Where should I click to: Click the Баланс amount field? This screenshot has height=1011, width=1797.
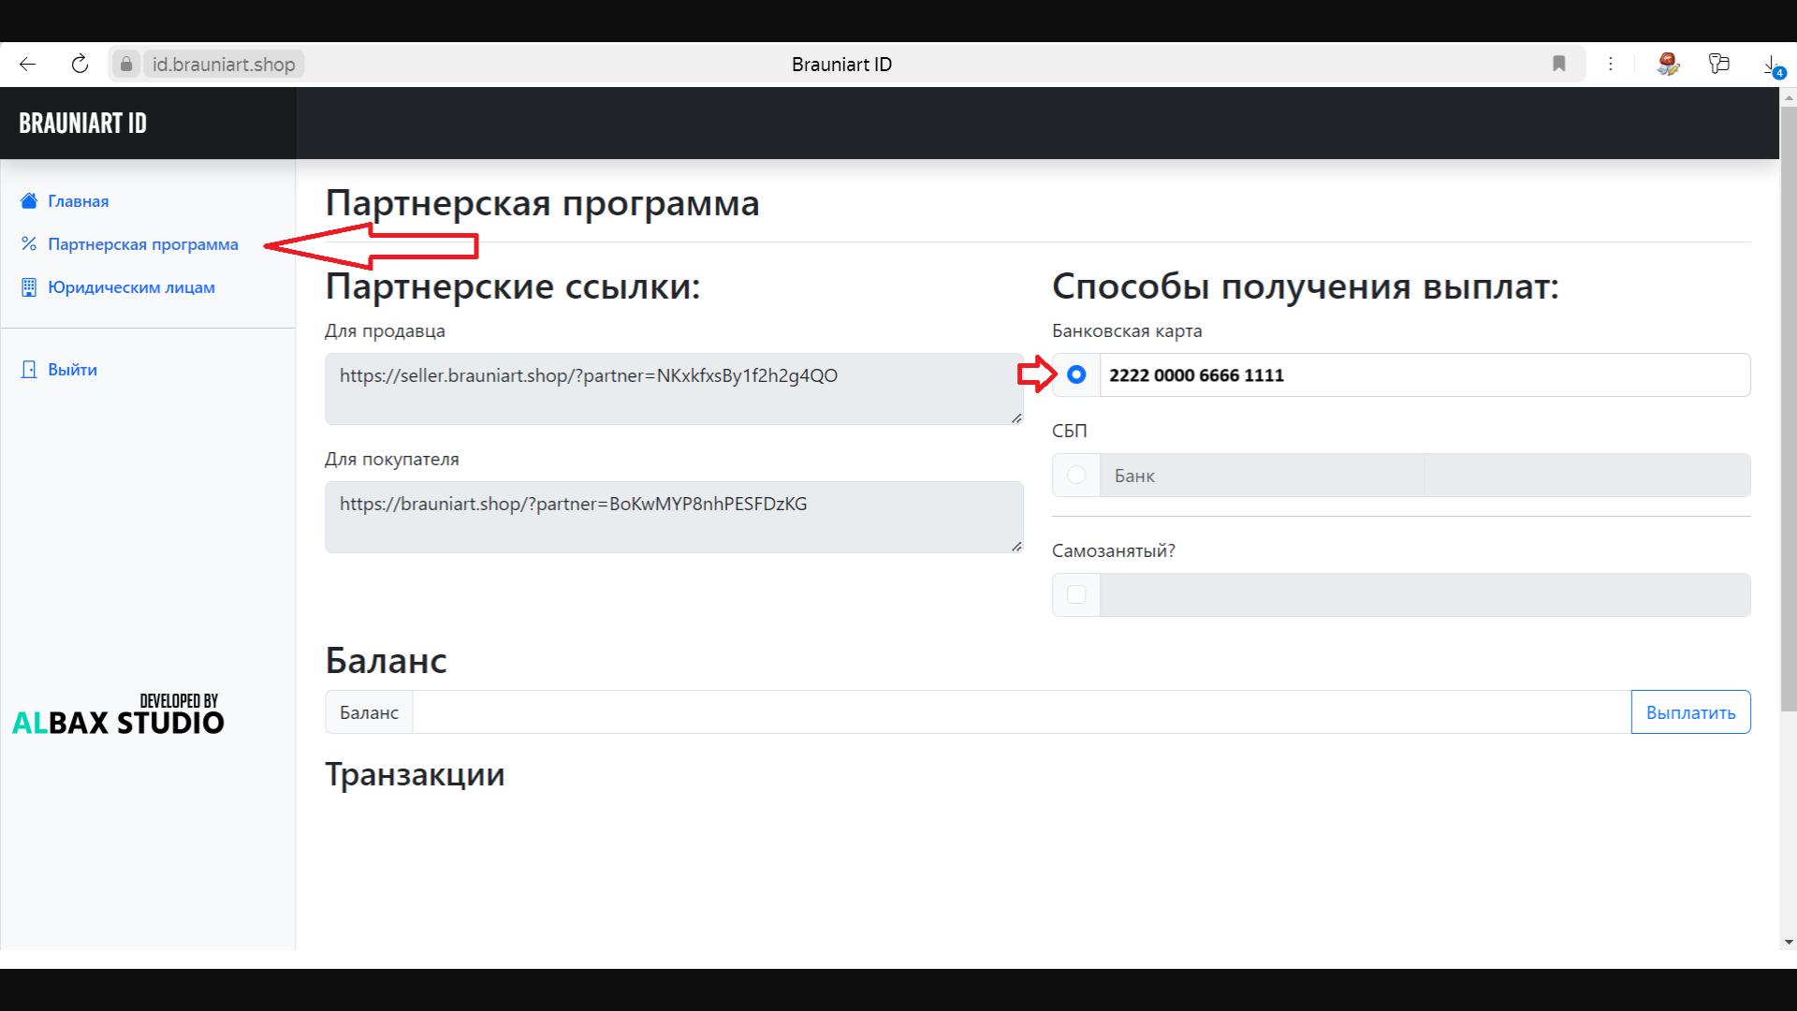pyautogui.click(x=1022, y=712)
